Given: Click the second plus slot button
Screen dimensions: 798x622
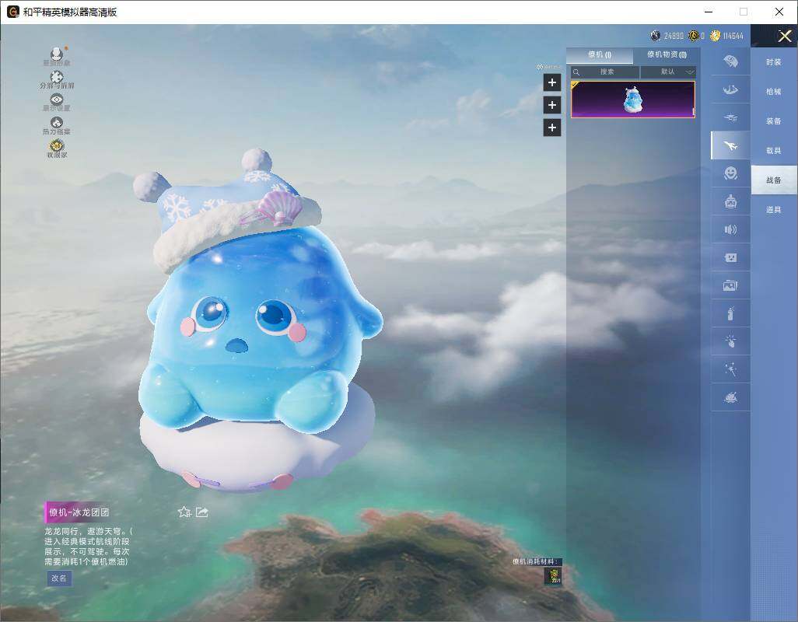Looking at the screenshot, I should point(552,105).
